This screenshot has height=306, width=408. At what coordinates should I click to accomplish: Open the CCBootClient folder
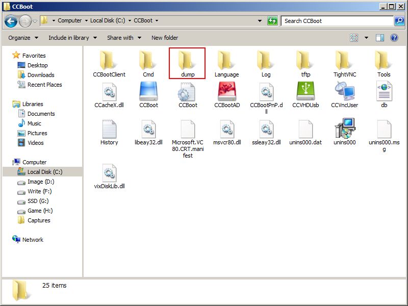[x=109, y=64]
